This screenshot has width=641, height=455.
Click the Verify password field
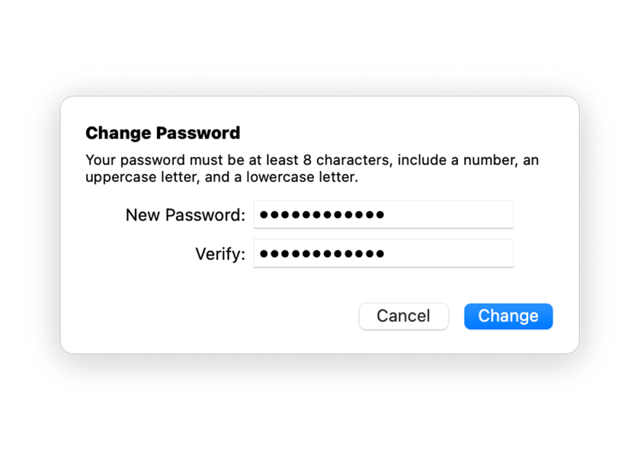click(x=383, y=253)
